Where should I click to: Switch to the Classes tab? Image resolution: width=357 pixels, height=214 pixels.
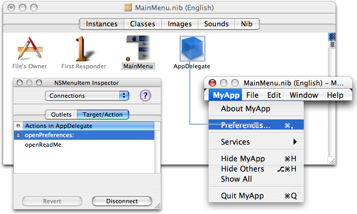(142, 24)
